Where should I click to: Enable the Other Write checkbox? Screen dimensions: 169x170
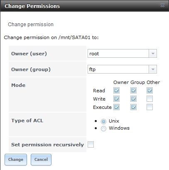coord(149,99)
